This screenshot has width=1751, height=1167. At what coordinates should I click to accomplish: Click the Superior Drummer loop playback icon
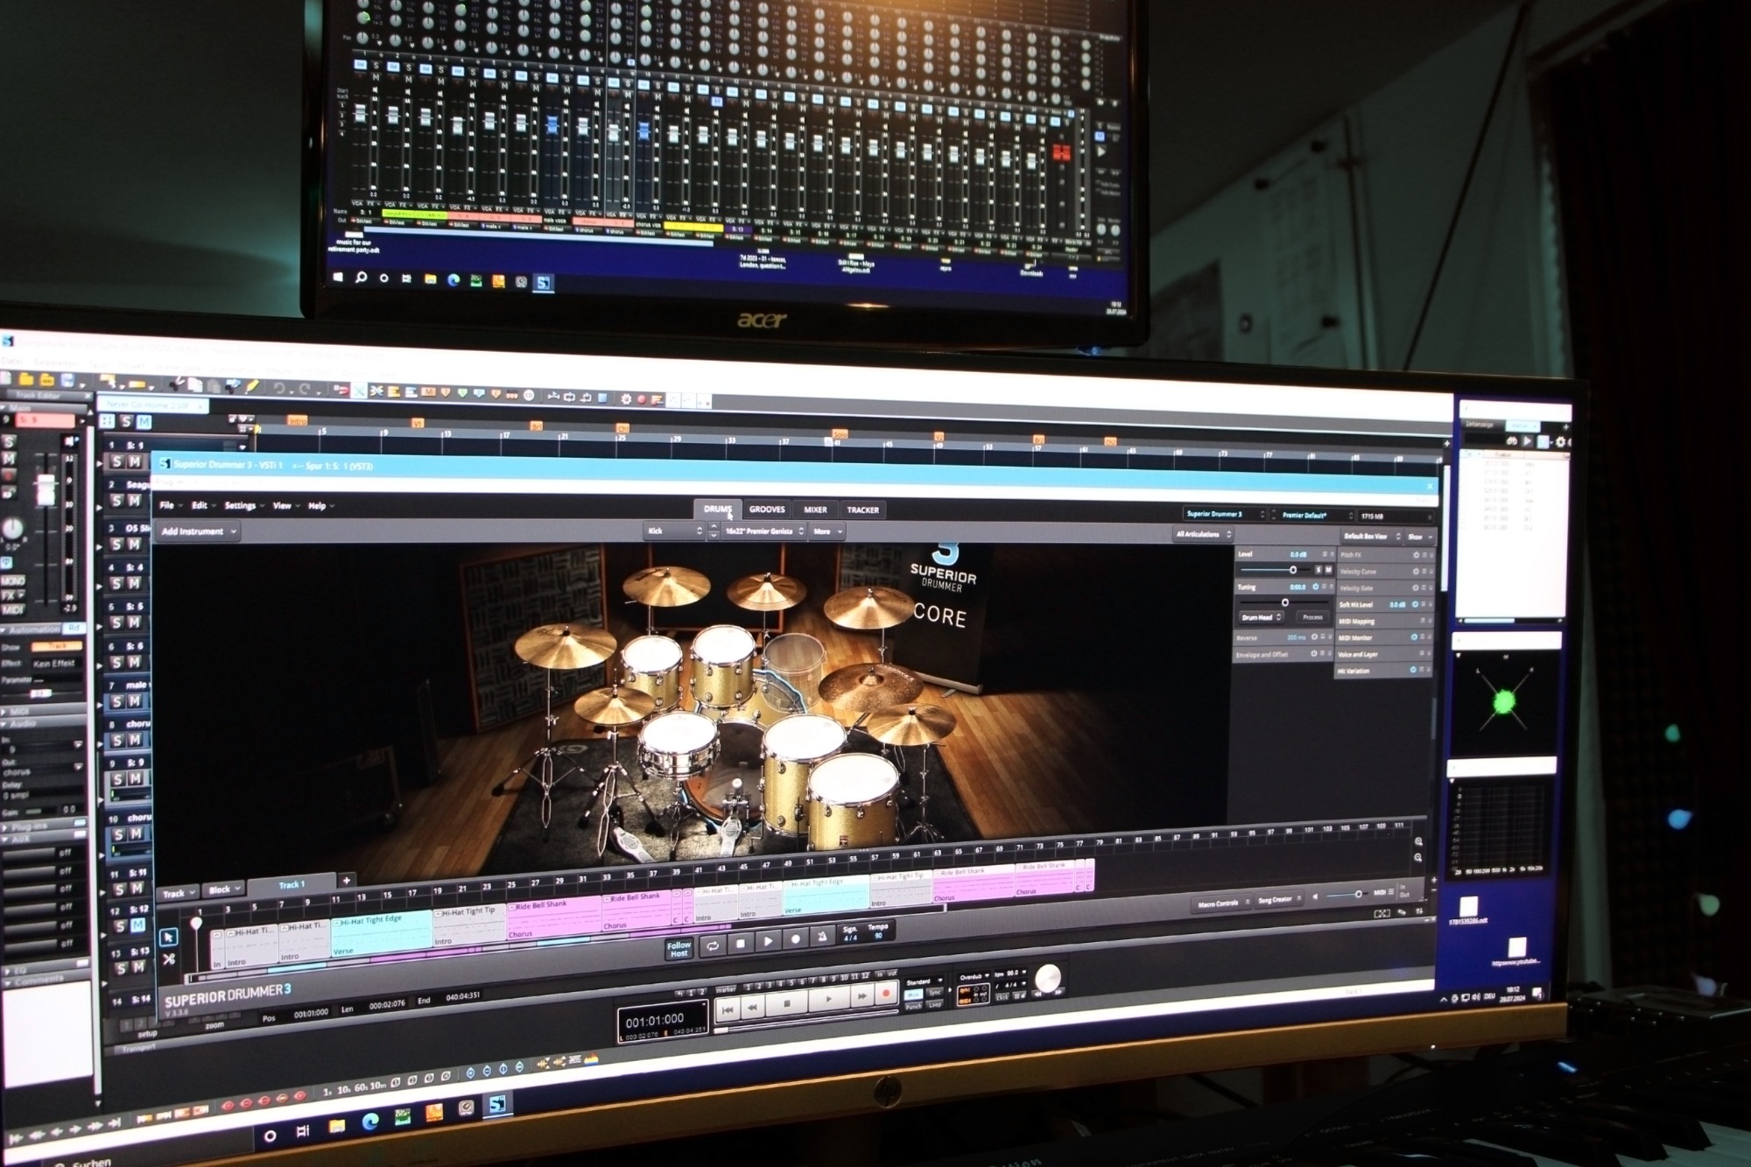713,946
